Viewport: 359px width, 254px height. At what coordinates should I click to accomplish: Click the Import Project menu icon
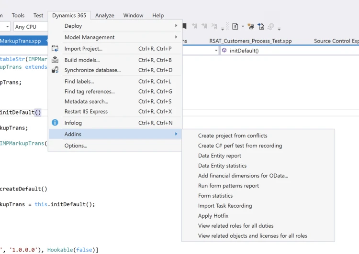click(x=55, y=49)
